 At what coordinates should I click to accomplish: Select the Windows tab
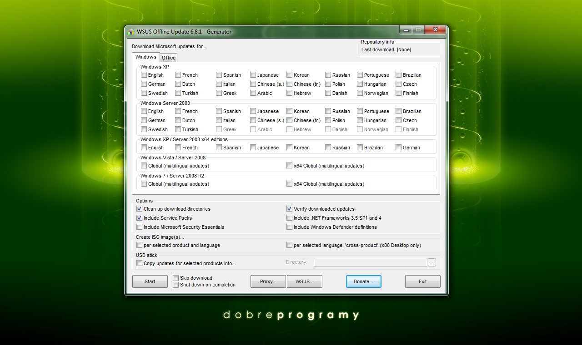pos(146,57)
